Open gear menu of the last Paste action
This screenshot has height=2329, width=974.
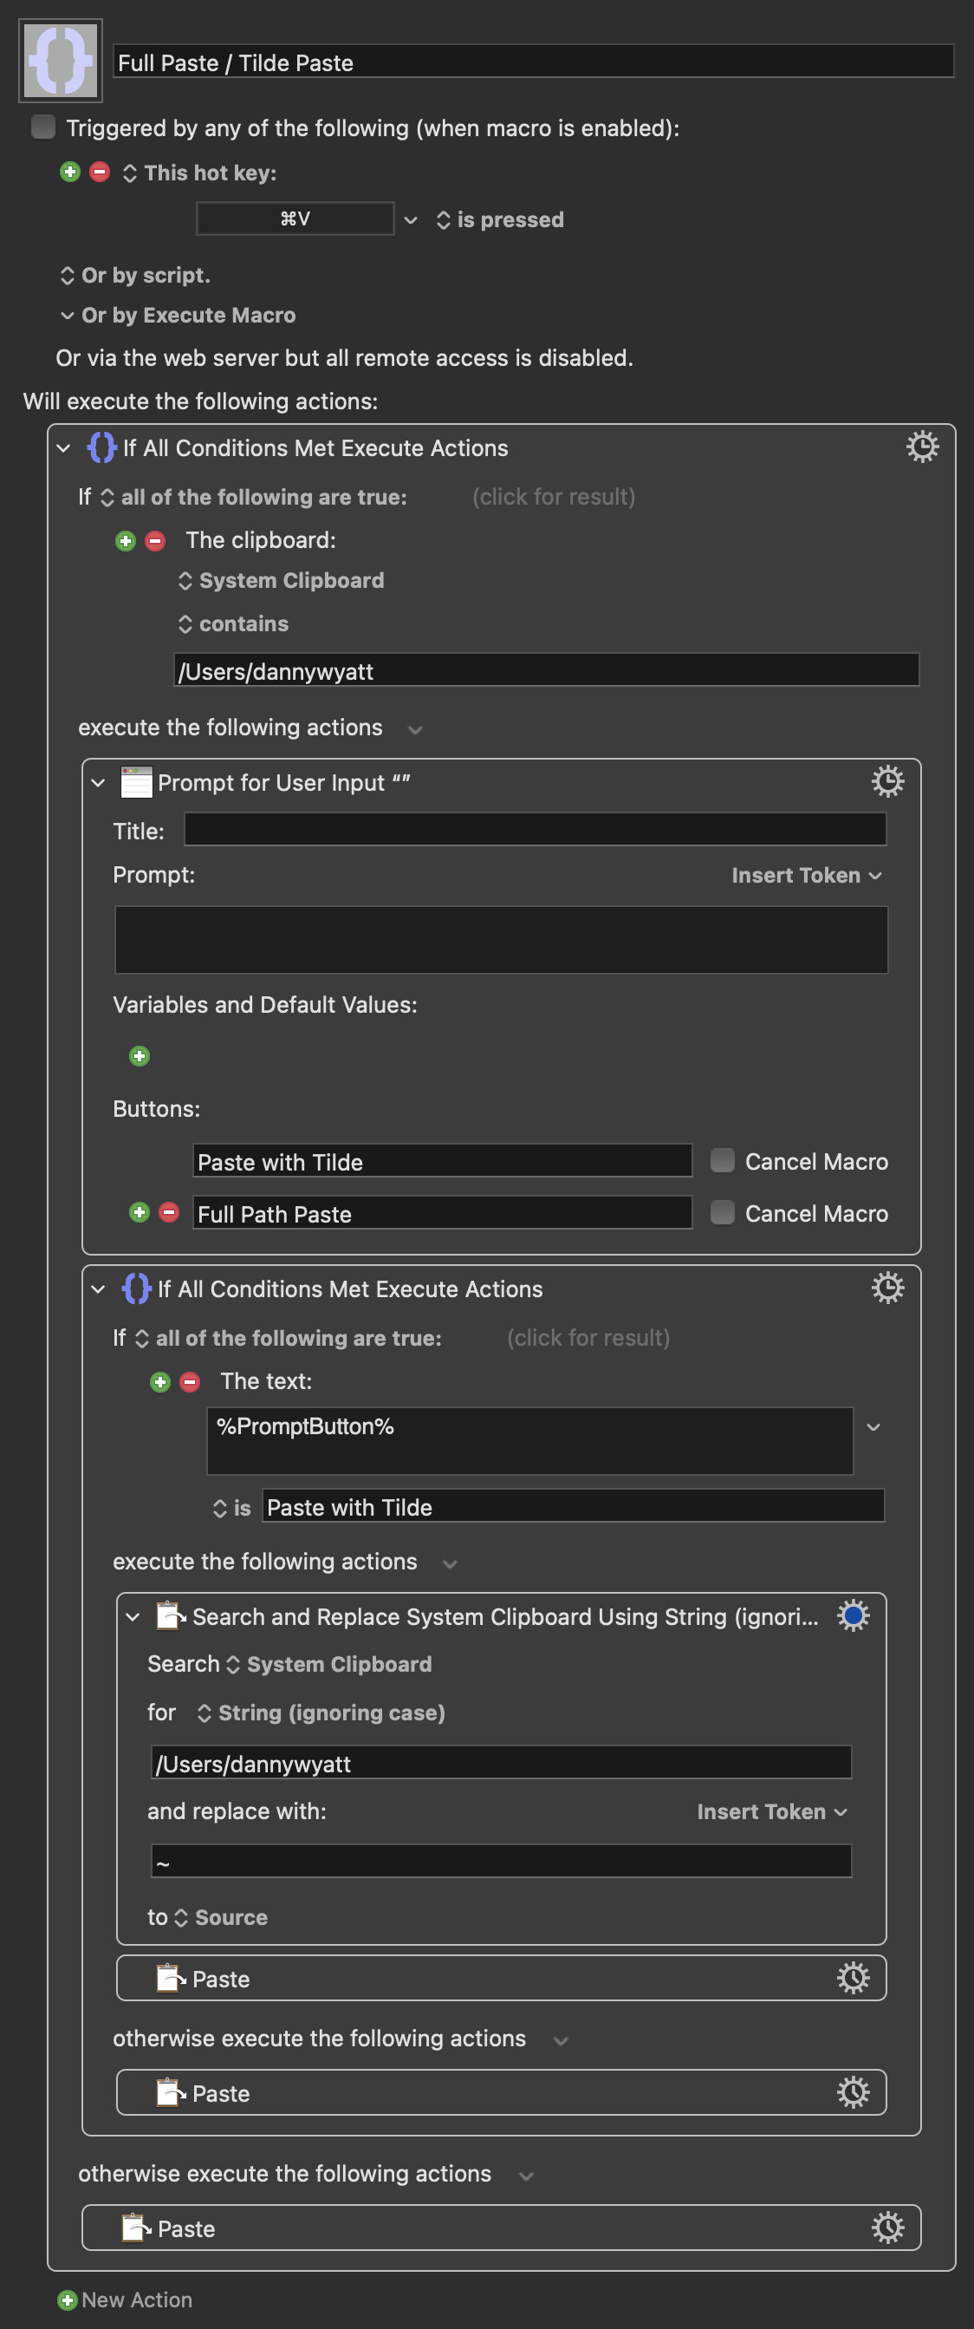click(x=887, y=2227)
